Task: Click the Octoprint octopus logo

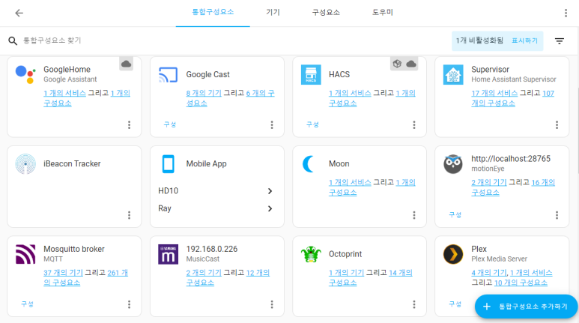Action: coord(311,254)
